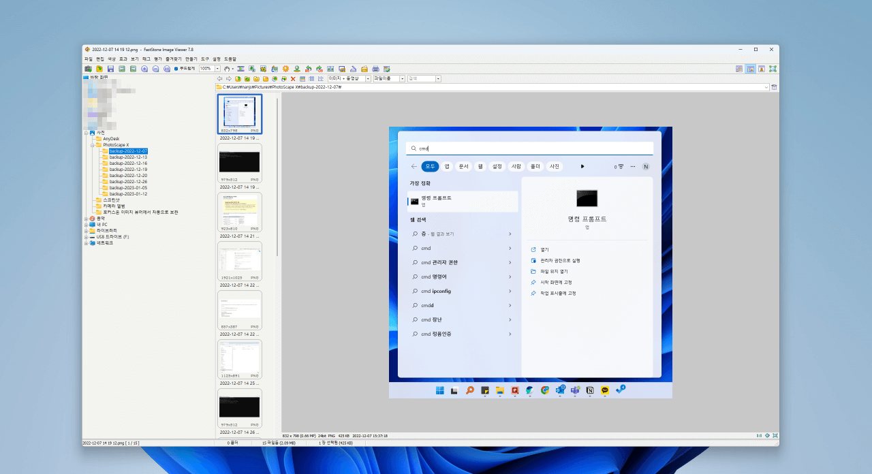872x474 pixels.
Task: Expand the 내 PC tree node
Action: click(x=86, y=224)
